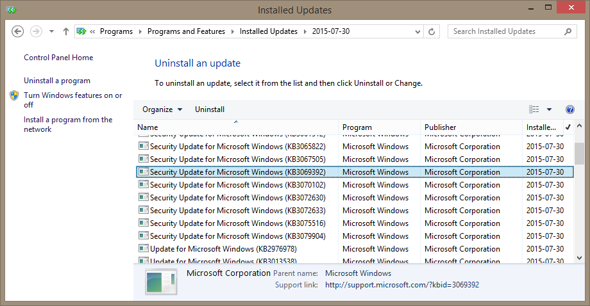Refresh the Installed Updates list
Image resolution: width=590 pixels, height=306 pixels.
[432, 32]
